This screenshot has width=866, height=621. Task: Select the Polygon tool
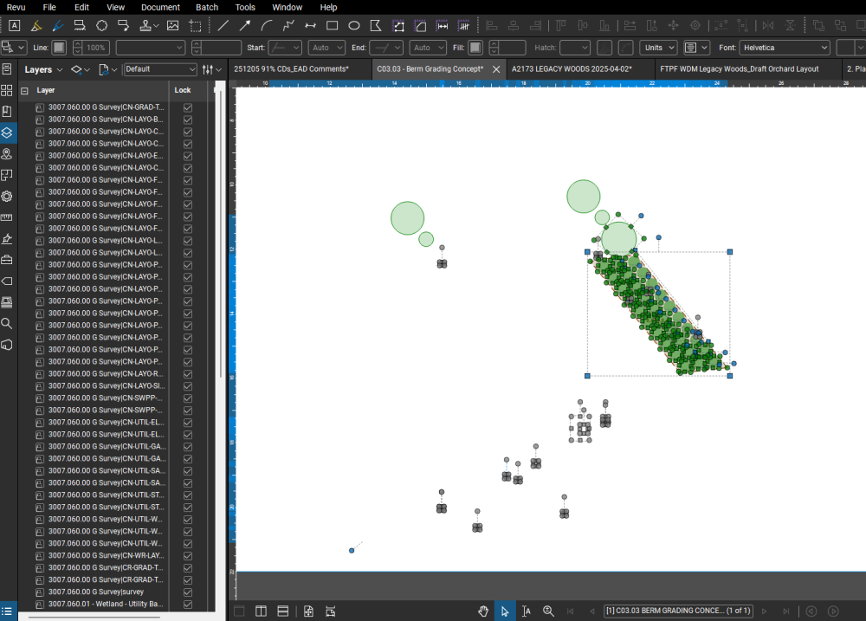[376, 25]
